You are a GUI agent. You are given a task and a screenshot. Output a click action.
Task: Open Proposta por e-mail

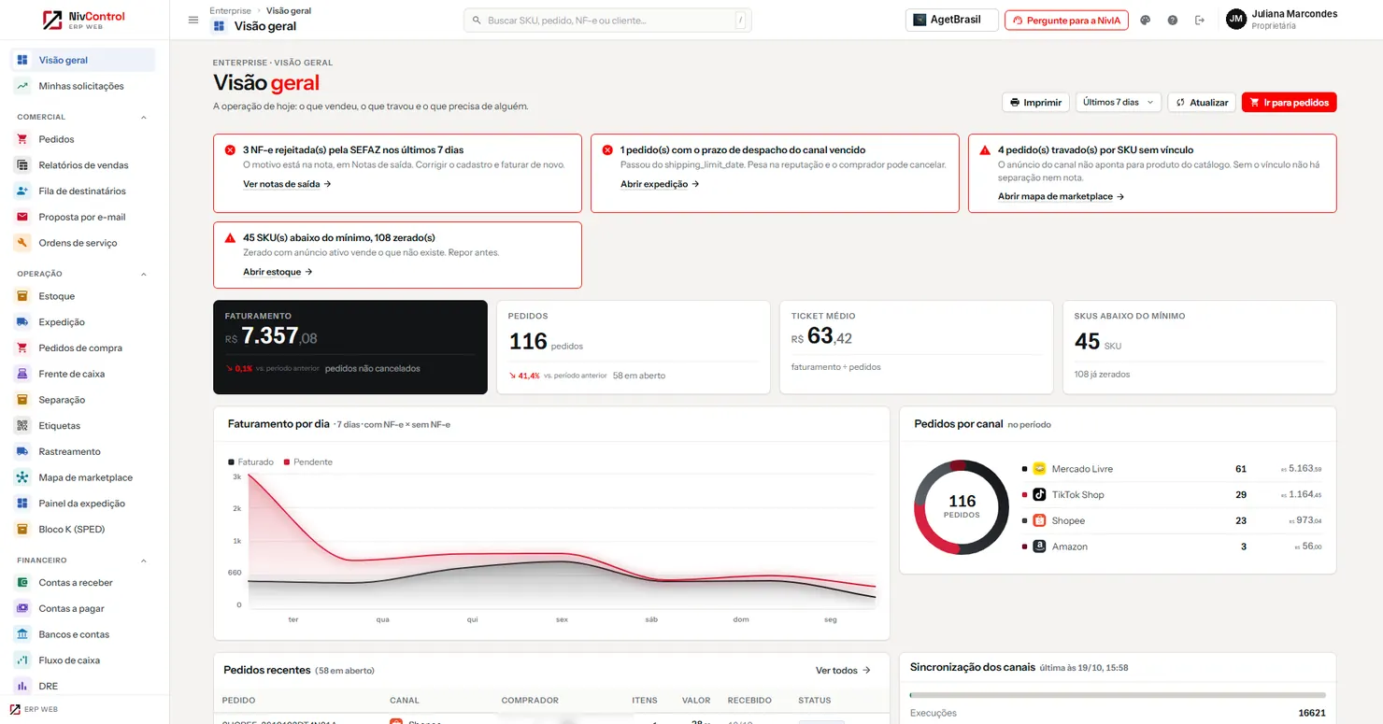(x=82, y=217)
